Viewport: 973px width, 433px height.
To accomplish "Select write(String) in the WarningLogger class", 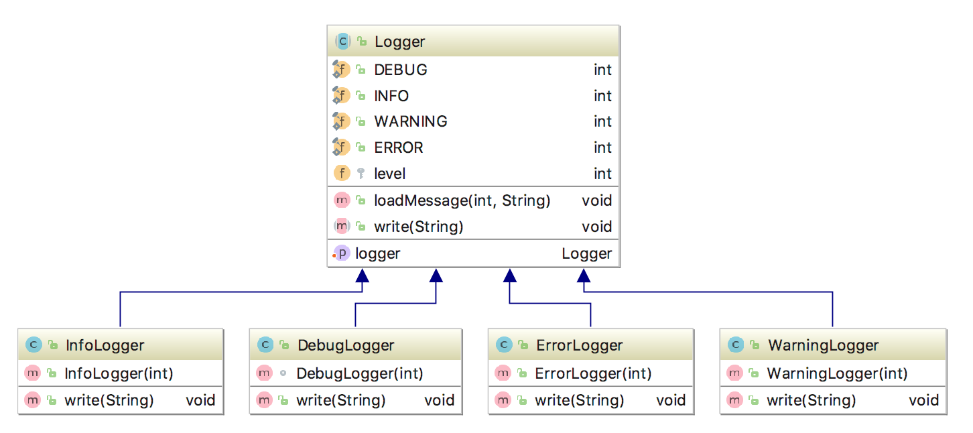I will pos(812,400).
